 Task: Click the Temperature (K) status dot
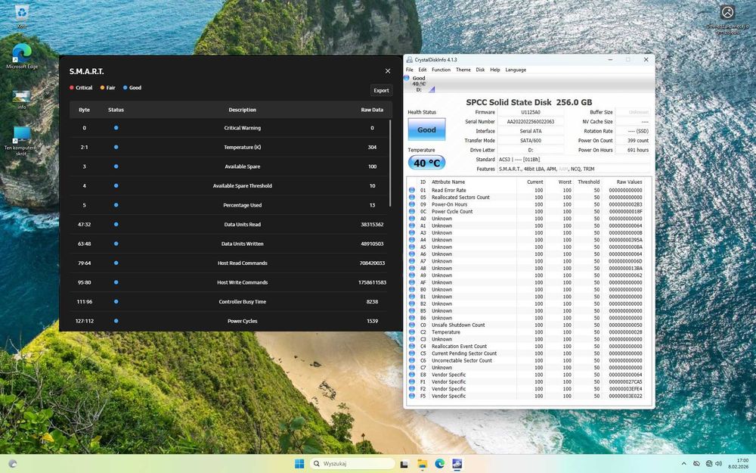(116, 148)
